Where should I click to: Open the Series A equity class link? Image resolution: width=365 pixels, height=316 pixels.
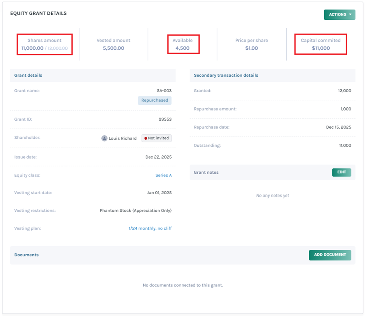click(x=163, y=175)
